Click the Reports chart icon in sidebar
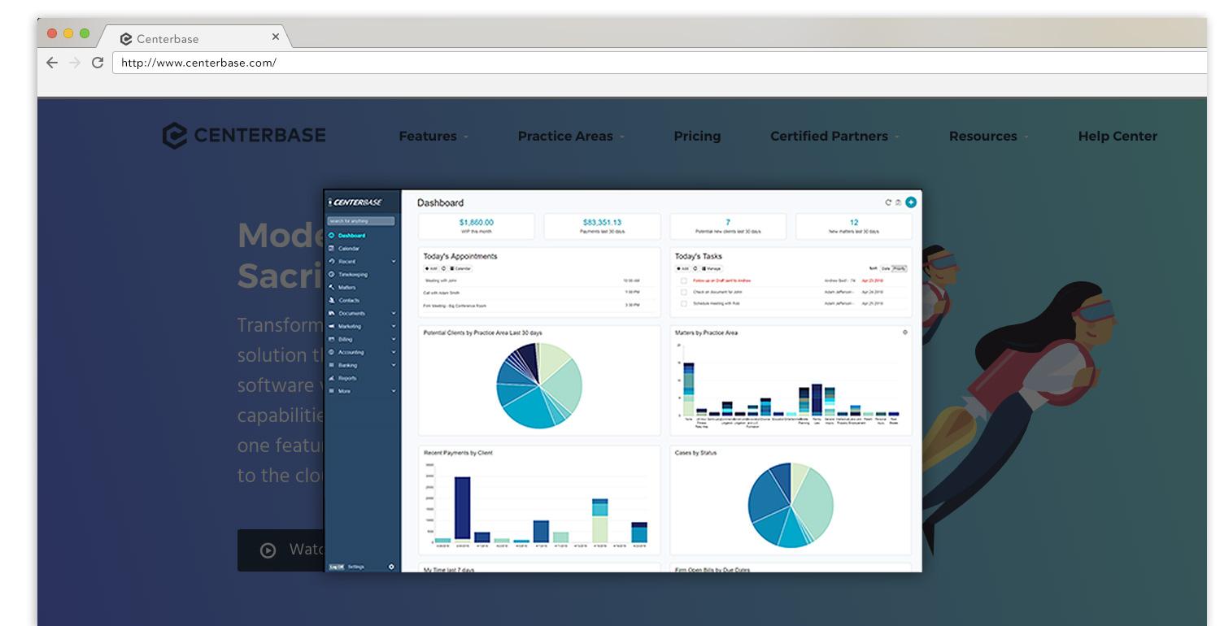The image size is (1220, 626). [332, 379]
